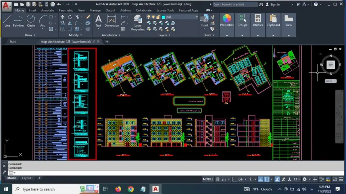Click the Text annotation tool
The image size is (346, 194).
click(98, 21)
